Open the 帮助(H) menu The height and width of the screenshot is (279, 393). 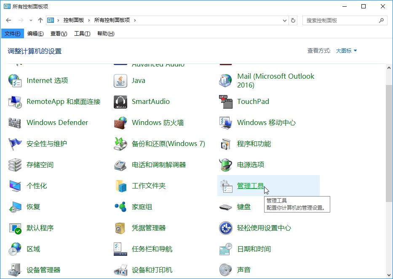(x=106, y=34)
